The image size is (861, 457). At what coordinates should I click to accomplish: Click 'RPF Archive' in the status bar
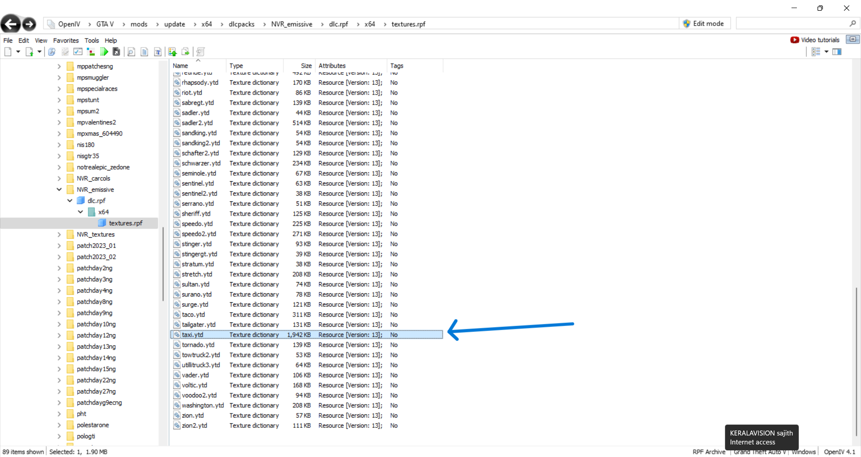coord(709,452)
